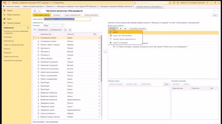Click the Подбор персонала section icon
The height and width of the screenshot is (124, 222).
pyautogui.click(x=5, y=14)
